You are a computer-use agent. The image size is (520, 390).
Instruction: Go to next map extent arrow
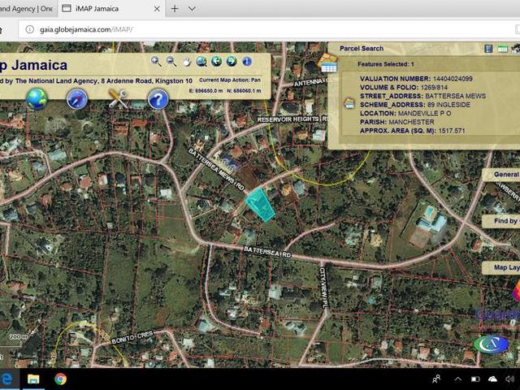[232, 61]
